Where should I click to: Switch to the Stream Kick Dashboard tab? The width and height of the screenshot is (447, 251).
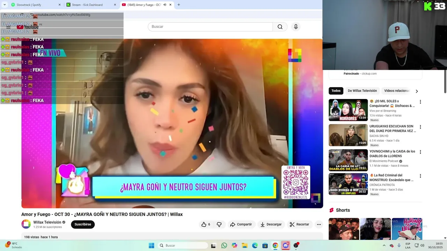tap(91, 5)
